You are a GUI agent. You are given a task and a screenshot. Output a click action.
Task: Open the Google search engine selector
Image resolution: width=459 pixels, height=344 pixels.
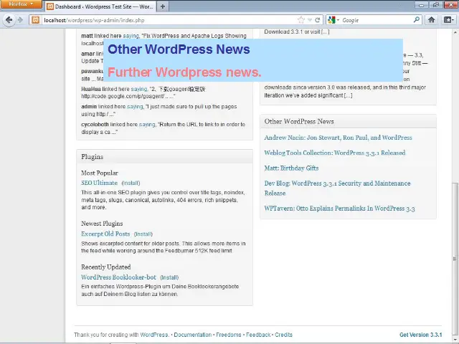[333, 20]
